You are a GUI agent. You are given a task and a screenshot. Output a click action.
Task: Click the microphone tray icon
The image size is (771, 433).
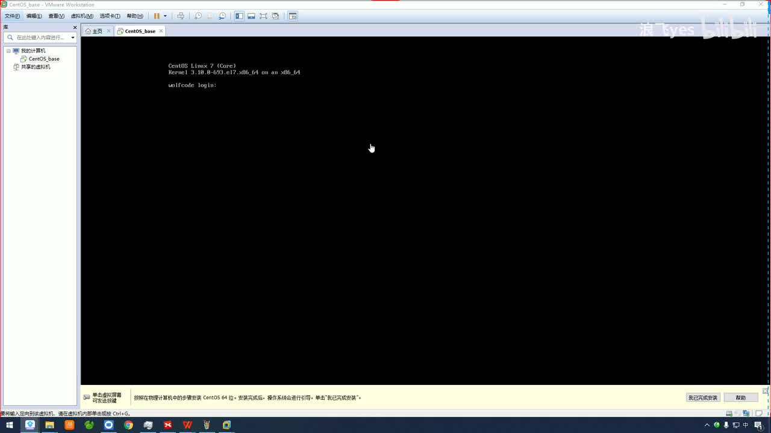click(726, 425)
